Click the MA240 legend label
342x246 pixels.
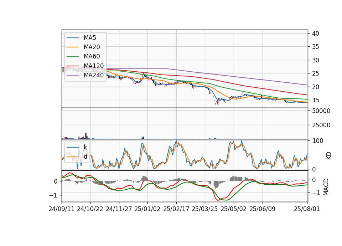click(94, 75)
